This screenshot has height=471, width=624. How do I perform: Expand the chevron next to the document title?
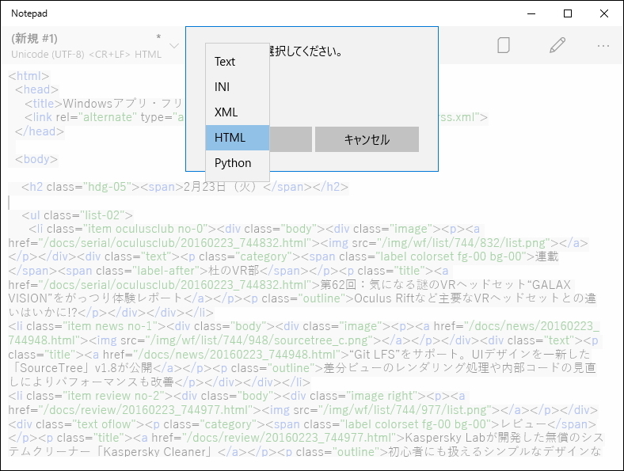coord(174,45)
